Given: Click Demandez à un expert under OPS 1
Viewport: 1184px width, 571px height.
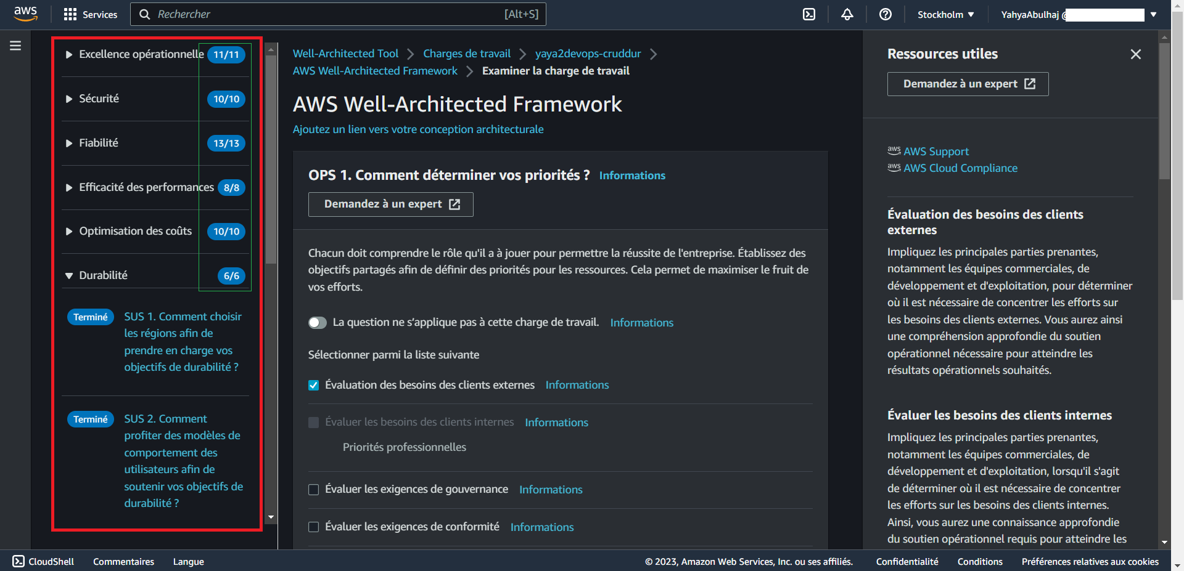Looking at the screenshot, I should coord(391,205).
